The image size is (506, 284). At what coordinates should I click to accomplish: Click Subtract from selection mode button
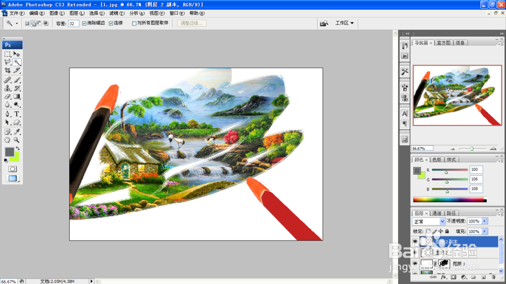[x=39, y=23]
